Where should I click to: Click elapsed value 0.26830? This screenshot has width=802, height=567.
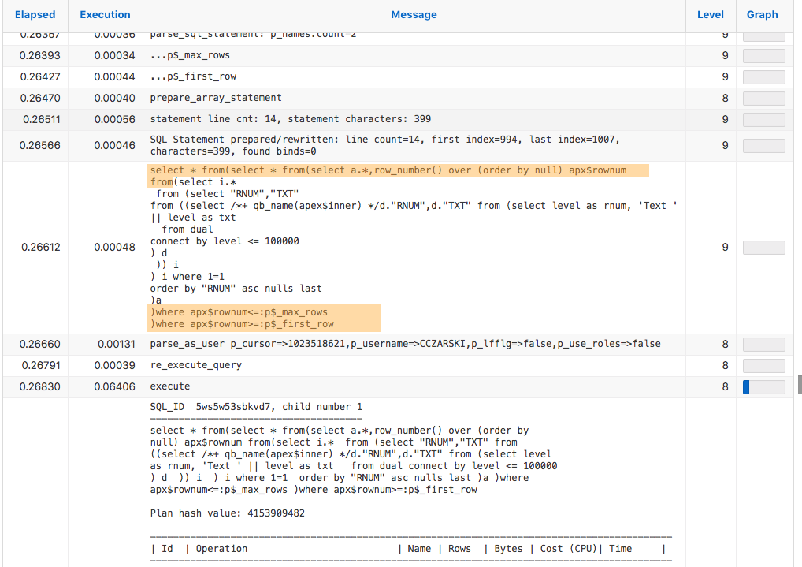tap(41, 387)
